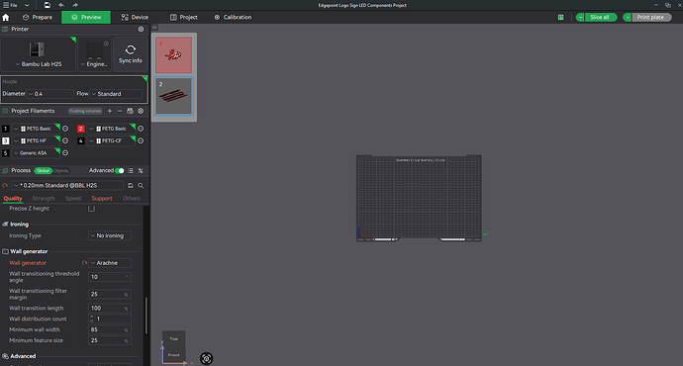The height and width of the screenshot is (366, 683).
Task: Search process settings magnifier icon
Action: (141, 185)
